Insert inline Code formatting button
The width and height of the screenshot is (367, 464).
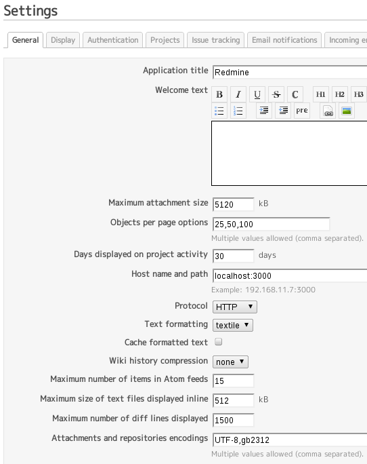pyautogui.click(x=295, y=94)
